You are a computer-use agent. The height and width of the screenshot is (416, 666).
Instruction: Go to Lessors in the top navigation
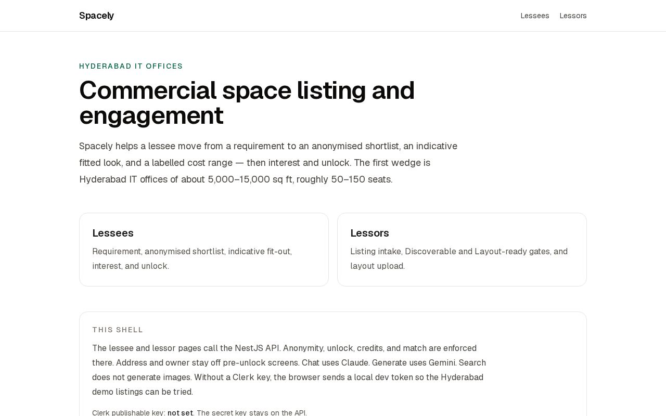coord(573,16)
